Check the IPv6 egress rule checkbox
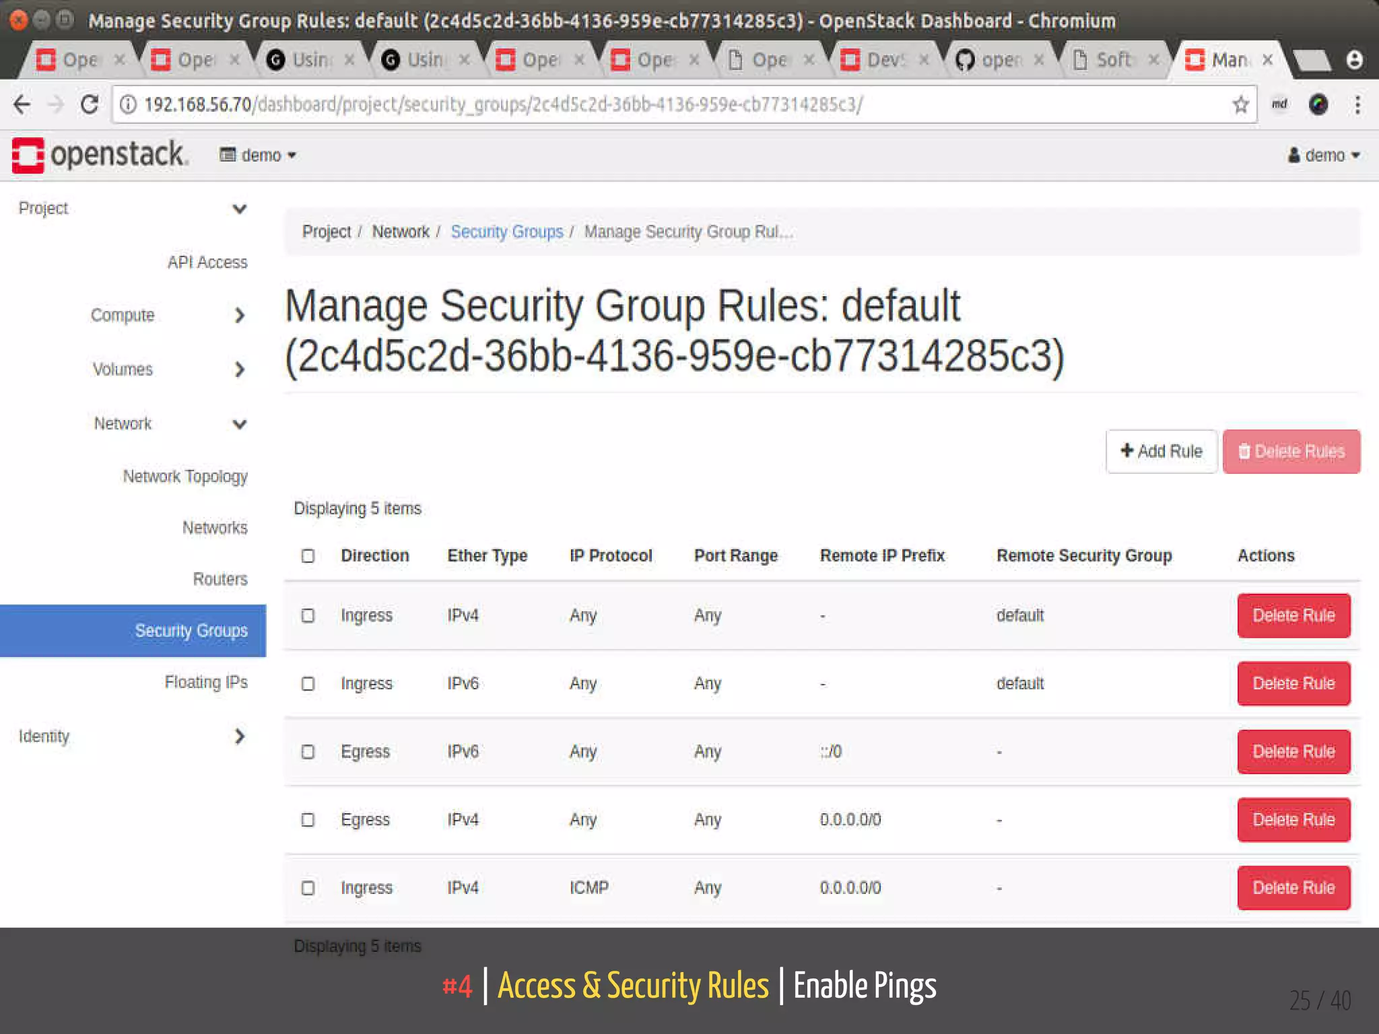This screenshot has height=1034, width=1379. [x=308, y=752]
